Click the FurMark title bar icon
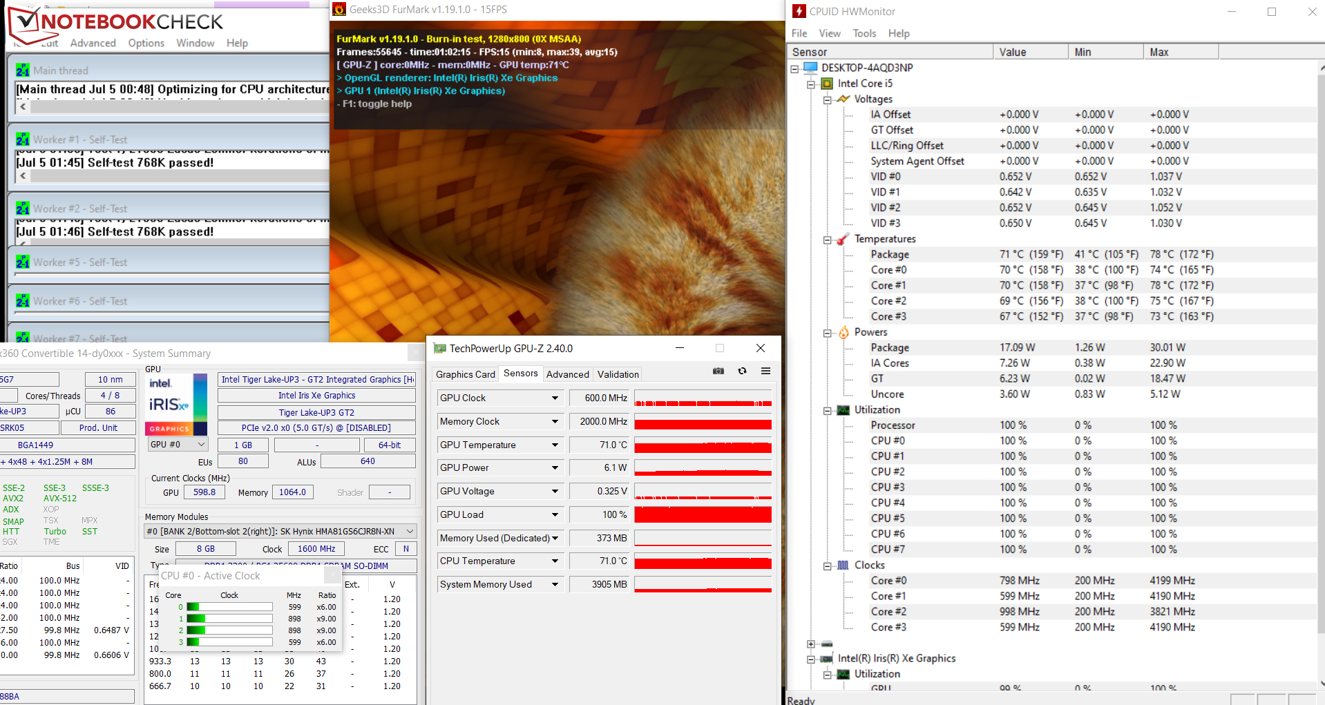The image size is (1325, 705). click(x=339, y=9)
